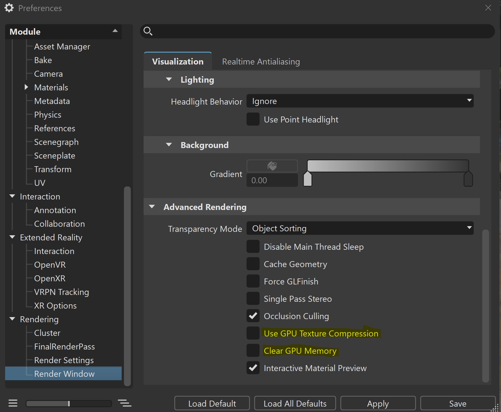This screenshot has height=412, width=501.
Task: Collapse the Extended Reality tree group
Action: 12,237
